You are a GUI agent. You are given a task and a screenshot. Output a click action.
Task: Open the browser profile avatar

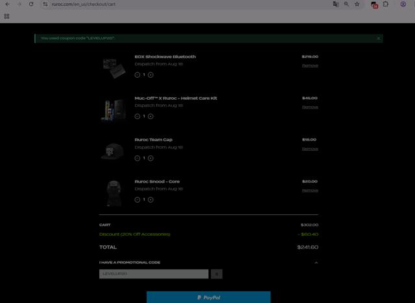(403, 5)
